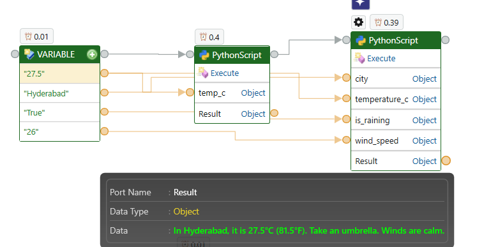Click the VARIABLE node title
The image size is (491, 247).
(x=56, y=54)
